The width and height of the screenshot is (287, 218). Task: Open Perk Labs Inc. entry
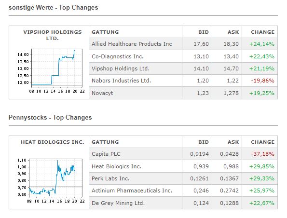(110, 178)
